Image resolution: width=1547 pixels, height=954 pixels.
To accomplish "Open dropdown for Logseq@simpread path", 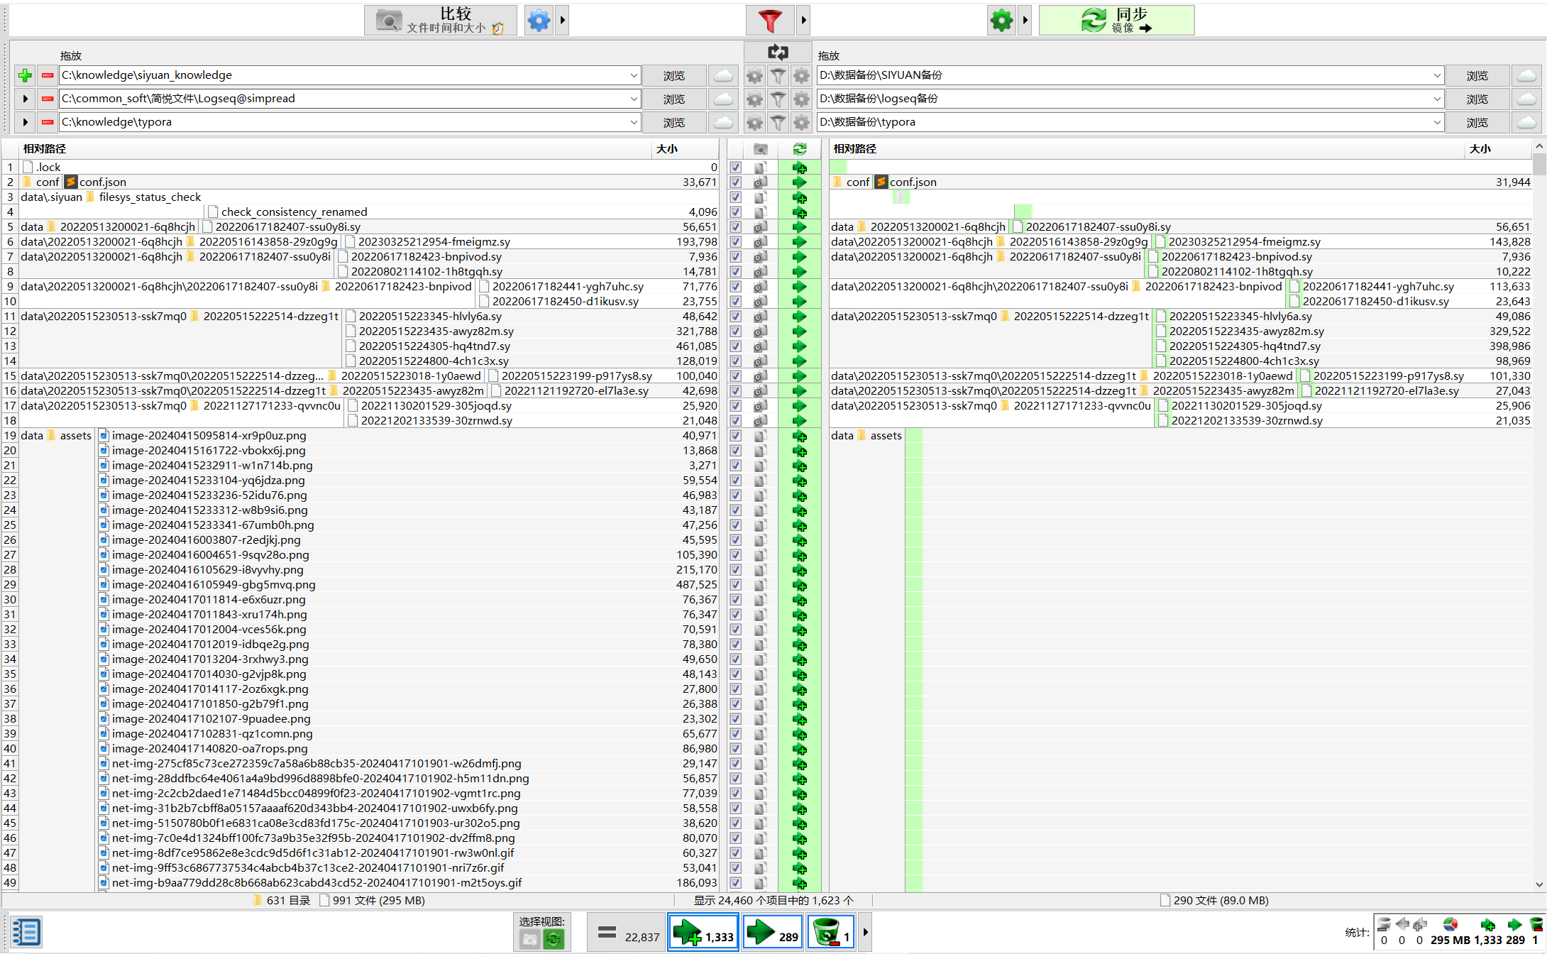I will click(x=633, y=99).
